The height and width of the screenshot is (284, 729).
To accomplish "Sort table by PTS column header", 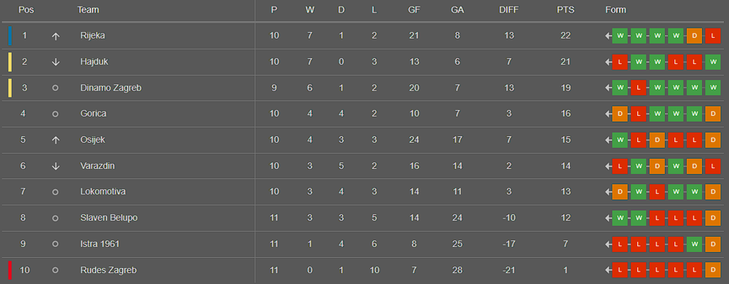I will [566, 9].
